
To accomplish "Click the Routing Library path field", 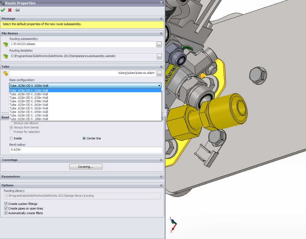I will click(82, 196).
